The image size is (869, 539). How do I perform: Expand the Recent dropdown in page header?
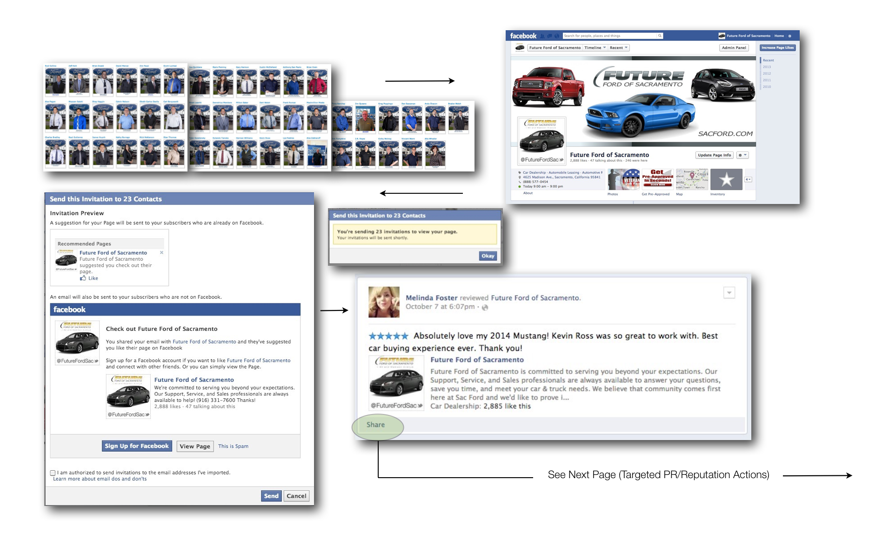point(619,48)
